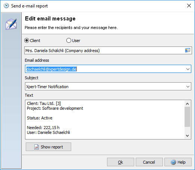Open Help with the Help button
Screen dimensions: 195x170
pos(178,162)
